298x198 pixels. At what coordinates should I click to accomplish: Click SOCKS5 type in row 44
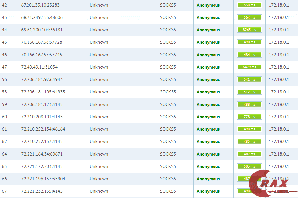[168, 30]
